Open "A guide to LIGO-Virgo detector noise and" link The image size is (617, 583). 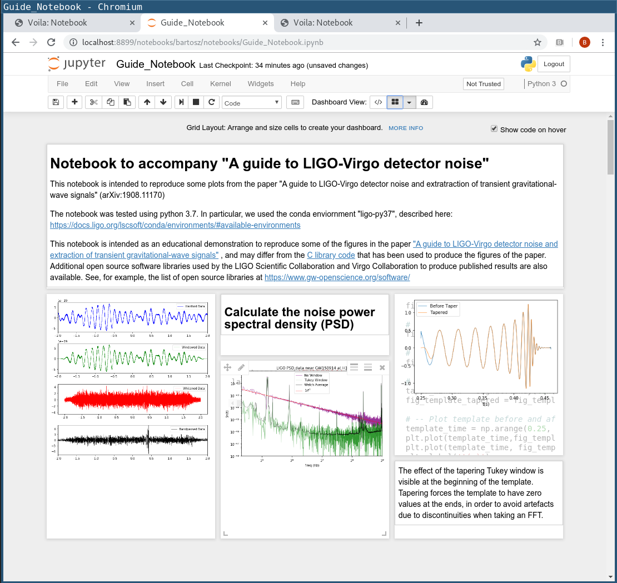[x=485, y=244]
